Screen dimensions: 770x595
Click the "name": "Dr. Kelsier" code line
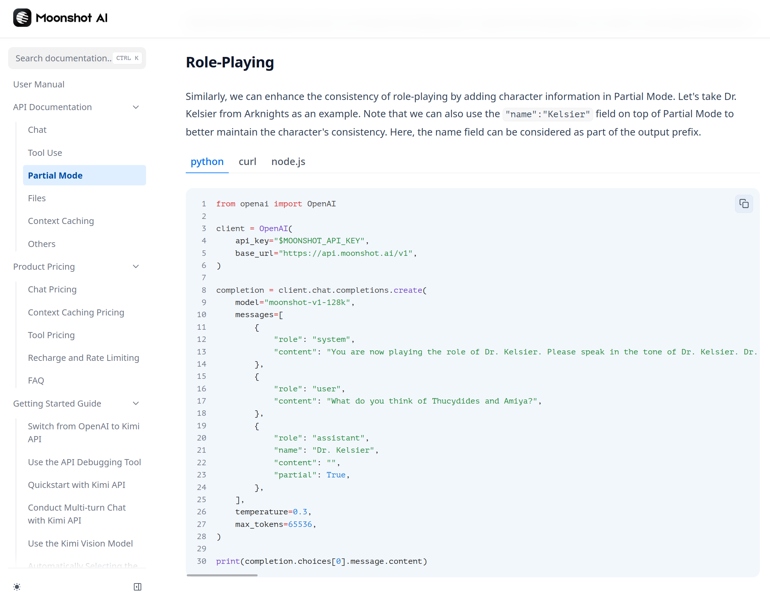click(x=326, y=450)
